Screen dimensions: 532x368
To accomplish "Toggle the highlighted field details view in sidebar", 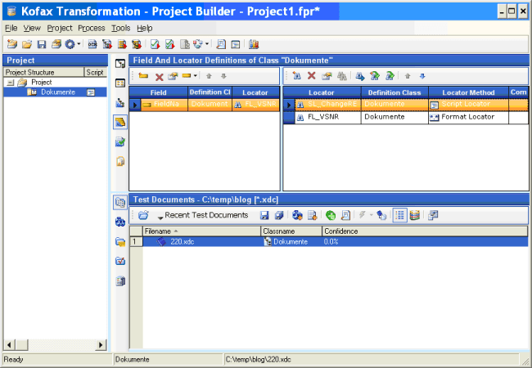I will pyautogui.click(x=120, y=122).
